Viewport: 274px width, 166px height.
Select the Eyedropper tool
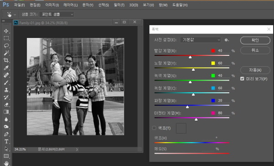coord(6,68)
